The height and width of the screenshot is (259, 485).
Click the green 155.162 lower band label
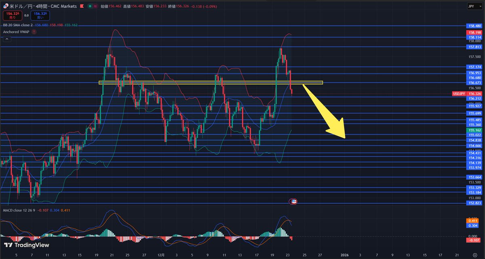(474, 130)
